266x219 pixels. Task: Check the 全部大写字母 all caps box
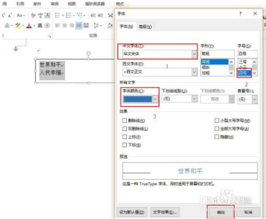217,128
